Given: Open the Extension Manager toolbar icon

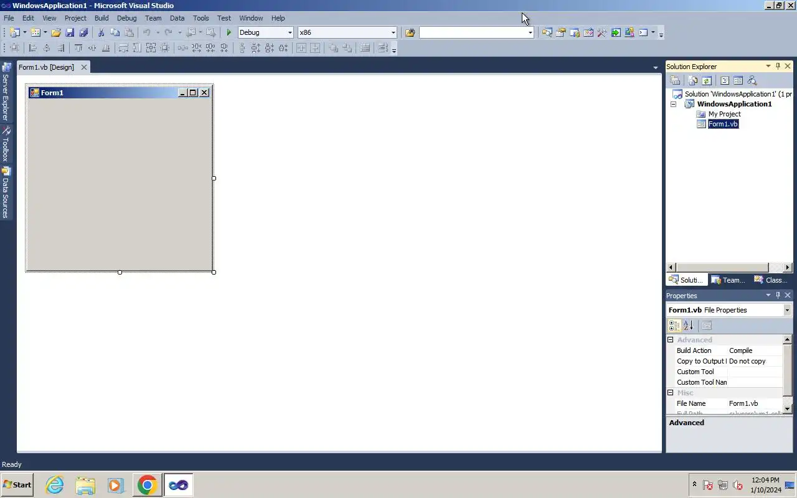Looking at the screenshot, I should [630, 32].
